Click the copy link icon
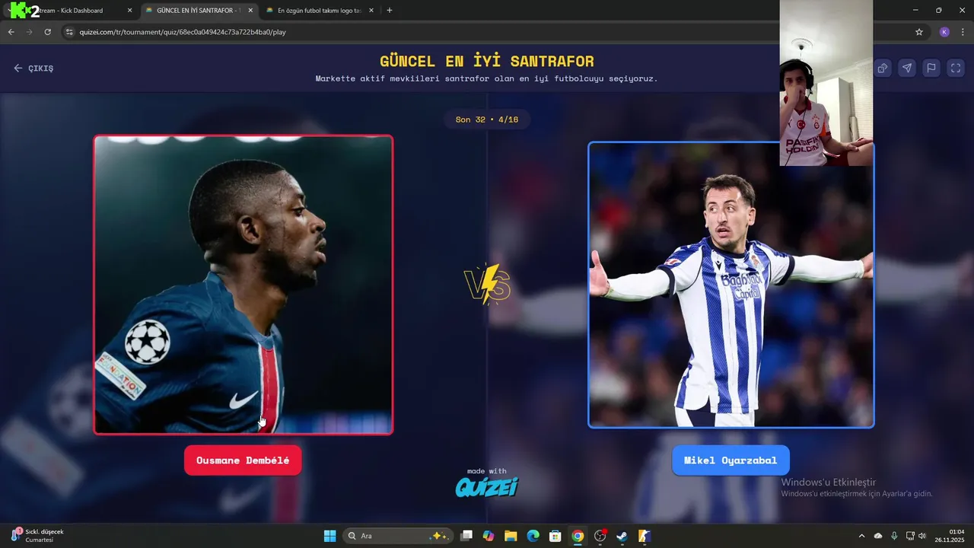The image size is (974, 548). click(x=883, y=68)
